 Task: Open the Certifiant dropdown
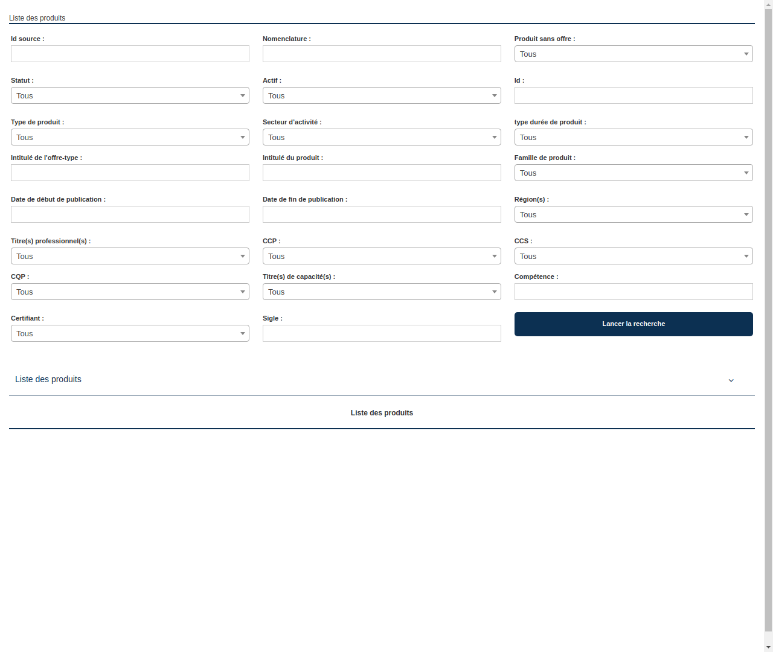coord(130,333)
